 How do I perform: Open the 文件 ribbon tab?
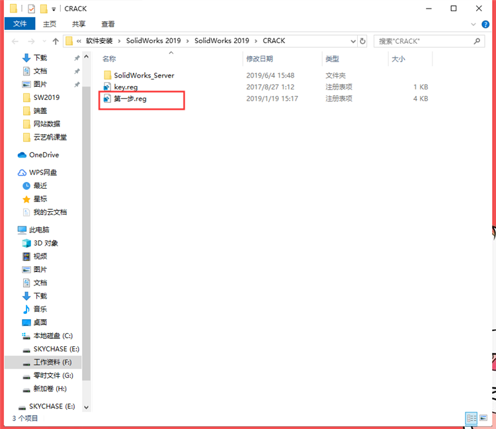click(x=20, y=24)
